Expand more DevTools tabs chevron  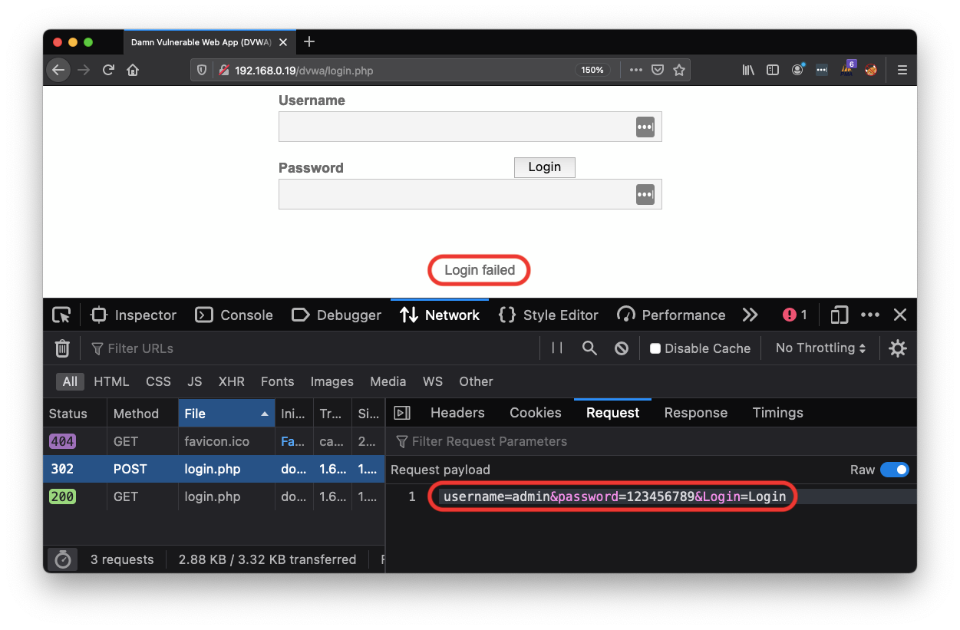(750, 315)
